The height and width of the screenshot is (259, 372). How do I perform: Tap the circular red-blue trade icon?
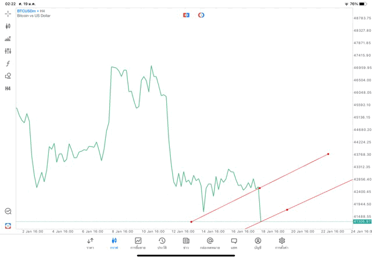201,14
